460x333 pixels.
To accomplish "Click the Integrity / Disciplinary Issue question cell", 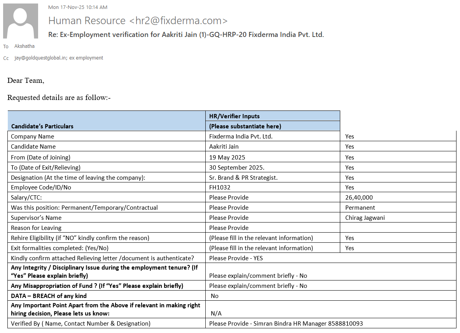I will 107,272.
